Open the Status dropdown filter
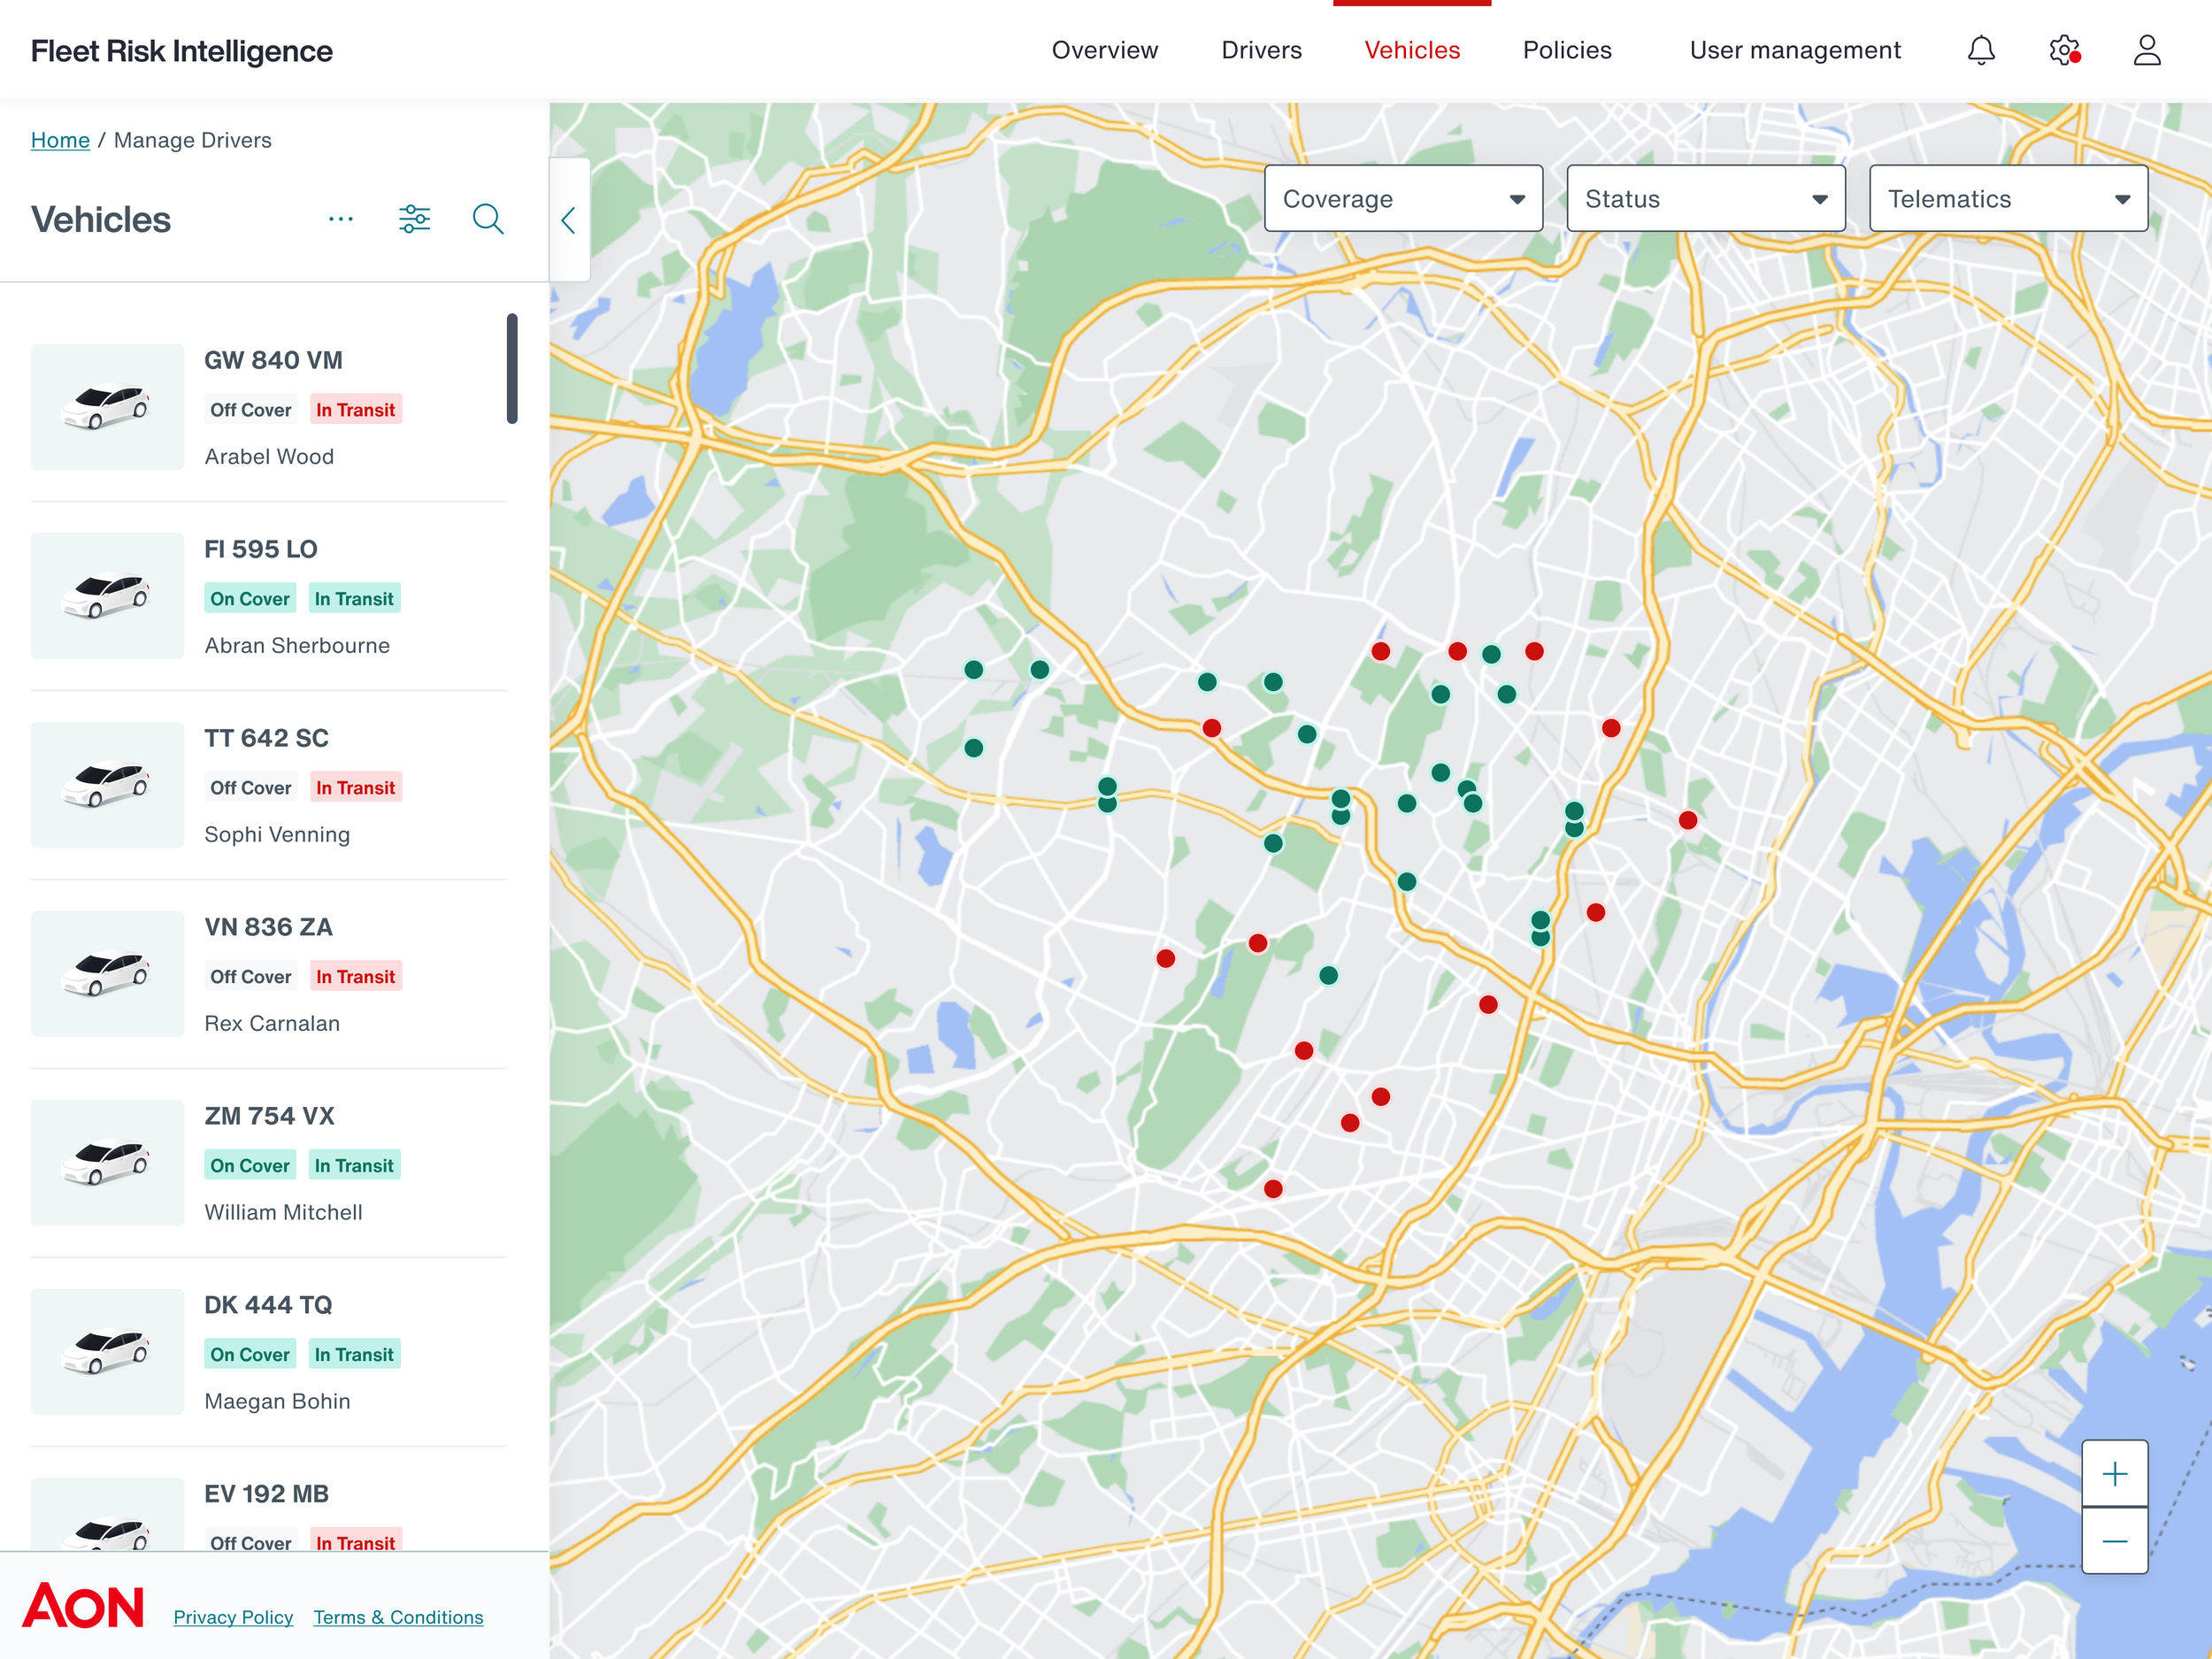Image resolution: width=2212 pixels, height=1659 pixels. 1705,199
